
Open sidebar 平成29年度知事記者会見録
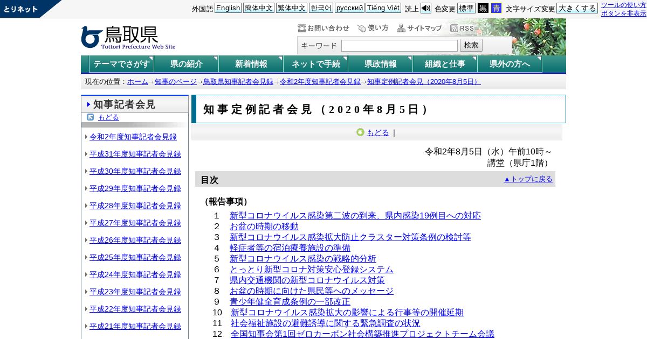pos(135,188)
